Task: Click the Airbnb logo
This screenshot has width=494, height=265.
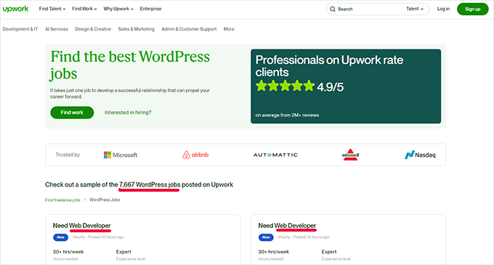Action: pos(195,155)
